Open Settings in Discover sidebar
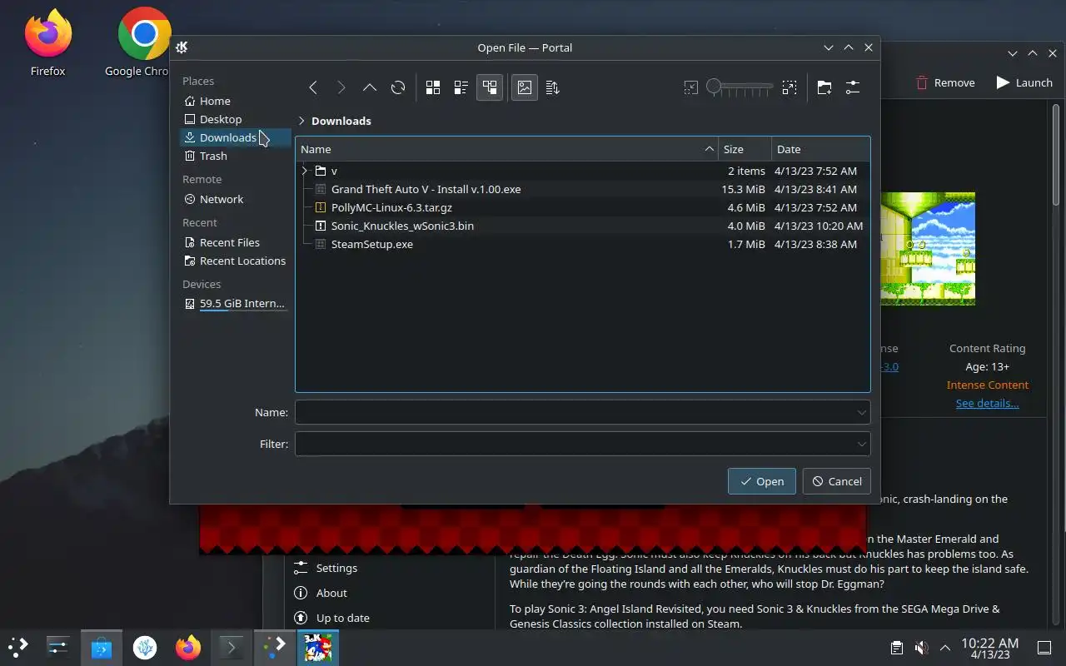 pyautogui.click(x=326, y=568)
